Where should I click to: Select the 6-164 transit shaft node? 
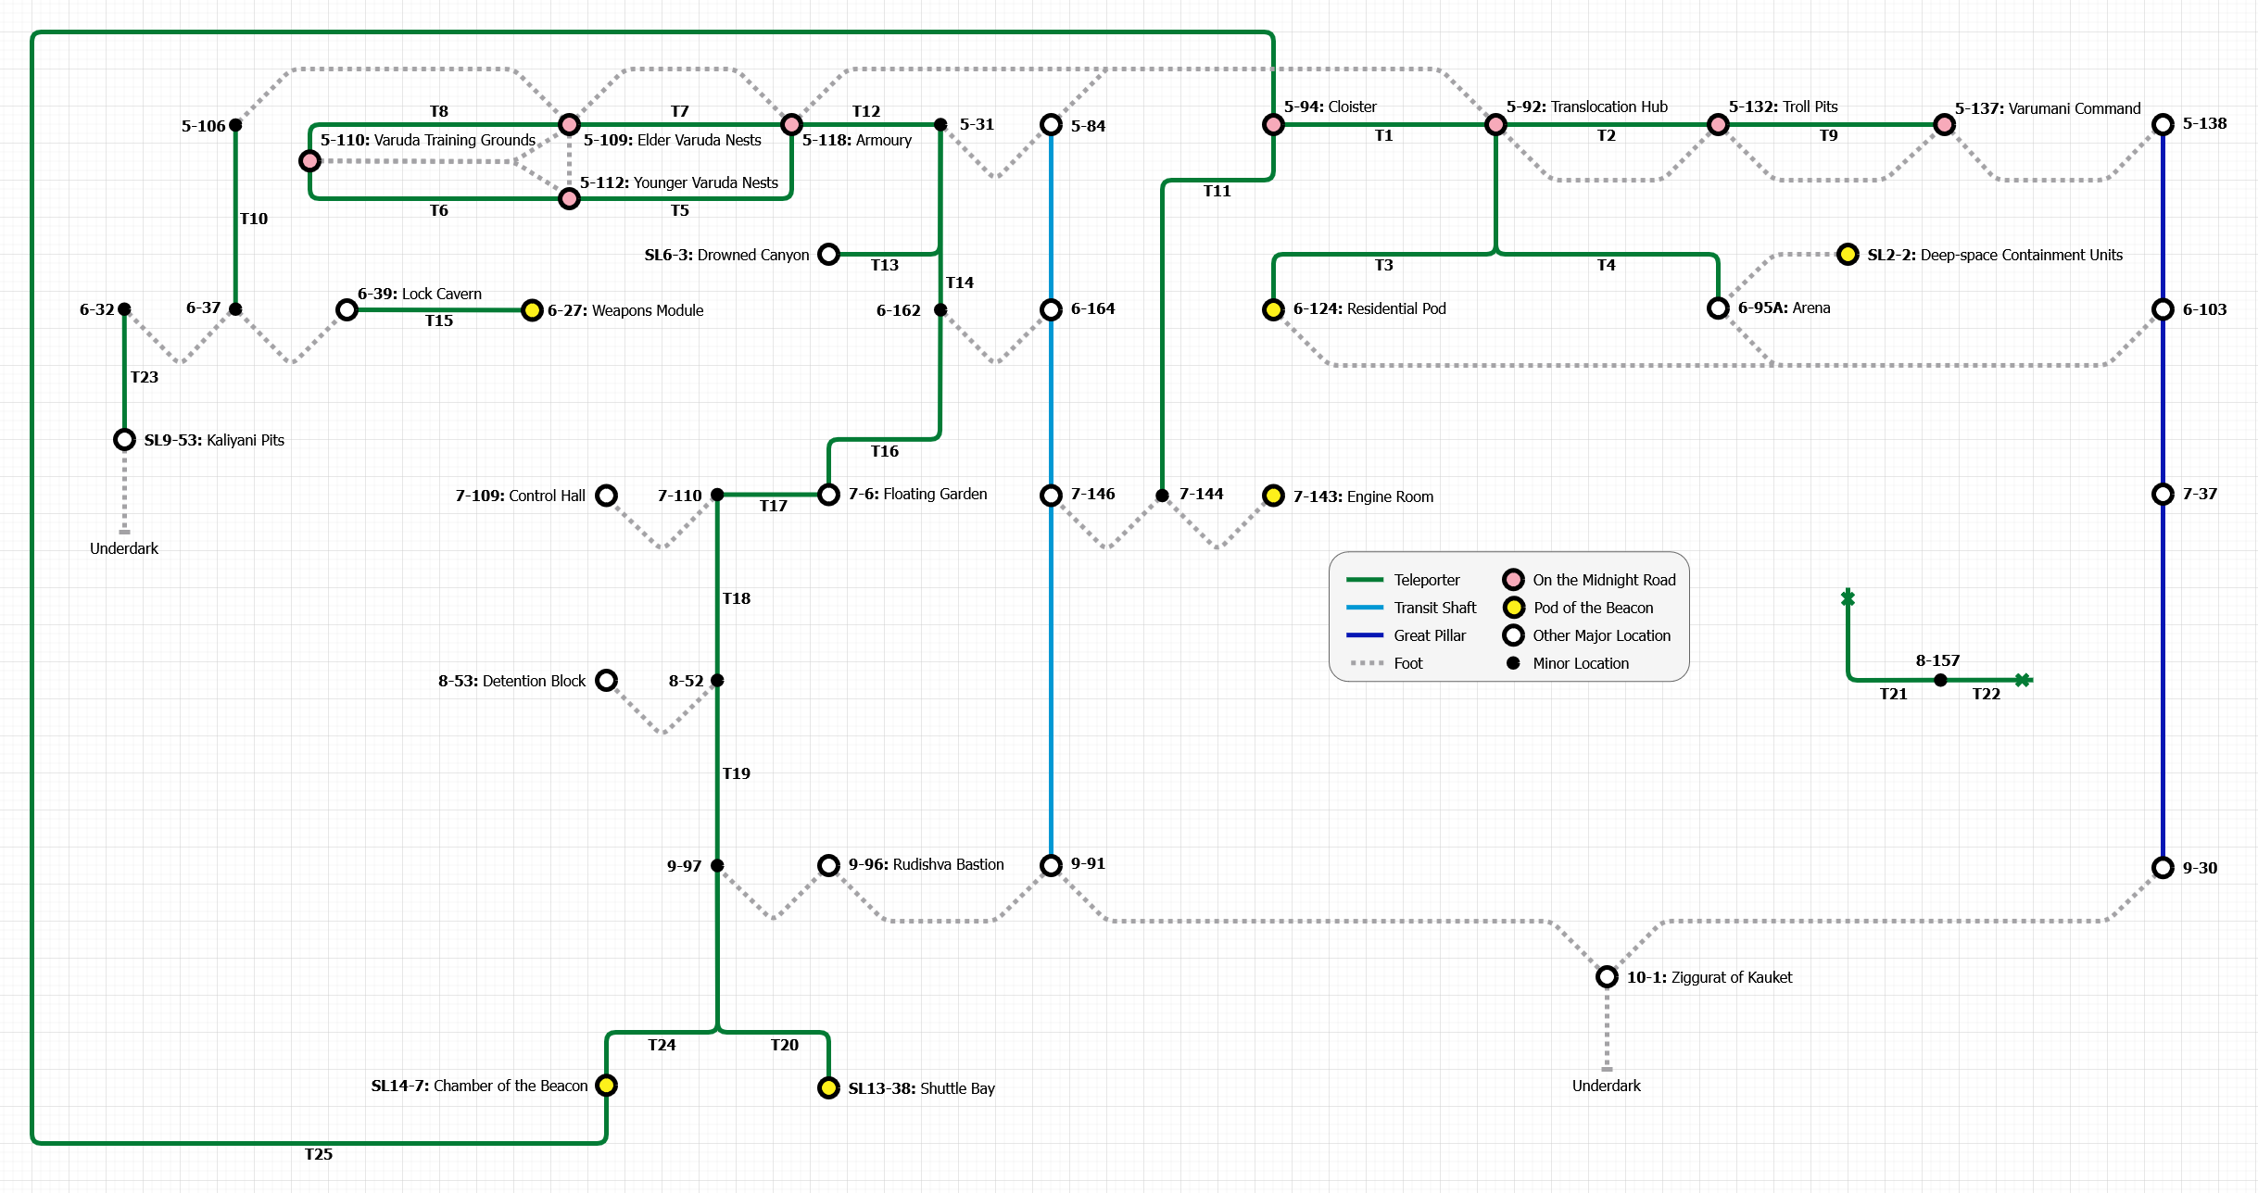1051,309
